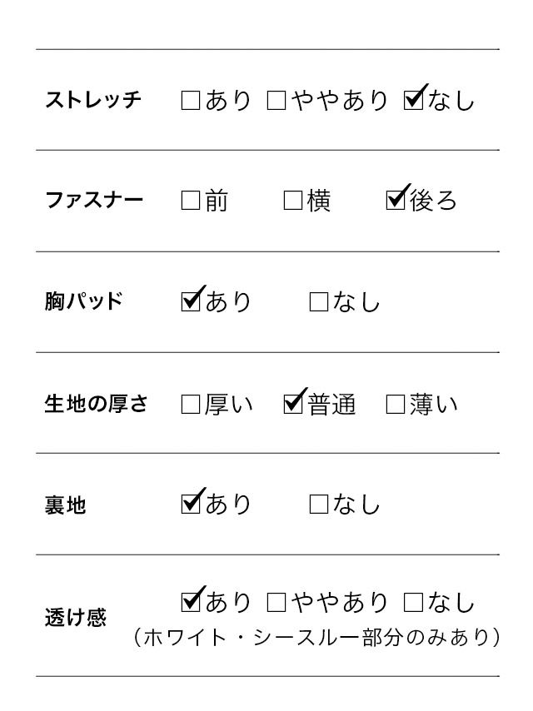533x711 pixels.
Task: Uncheck 透け感 あり checkbox
Action: [x=191, y=601]
